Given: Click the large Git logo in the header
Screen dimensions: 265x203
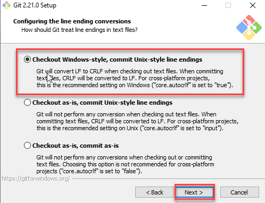Looking at the screenshot, I should 249,28.
